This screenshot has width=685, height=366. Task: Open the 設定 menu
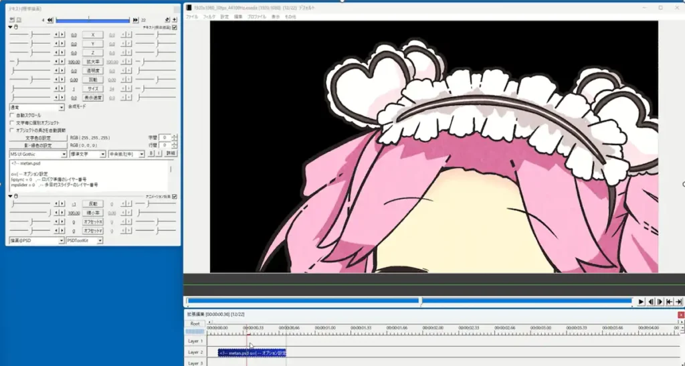224,17
